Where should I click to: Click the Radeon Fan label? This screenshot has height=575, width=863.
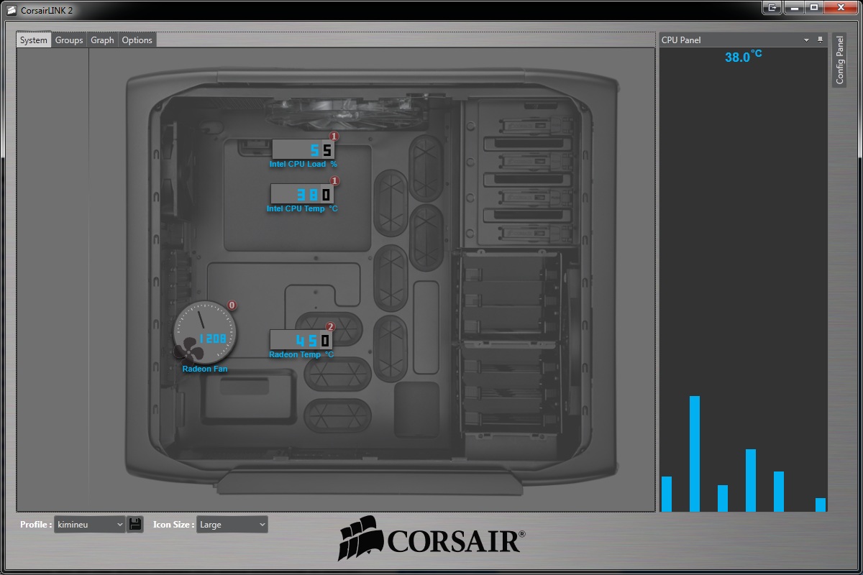pyautogui.click(x=204, y=369)
